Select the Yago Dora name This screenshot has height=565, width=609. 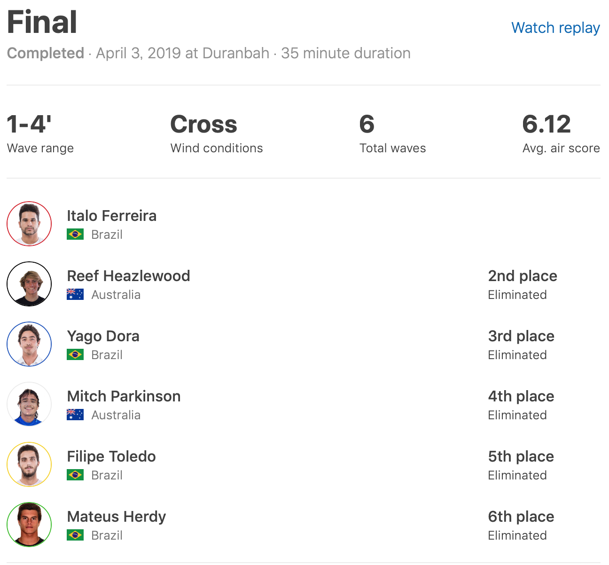(103, 336)
